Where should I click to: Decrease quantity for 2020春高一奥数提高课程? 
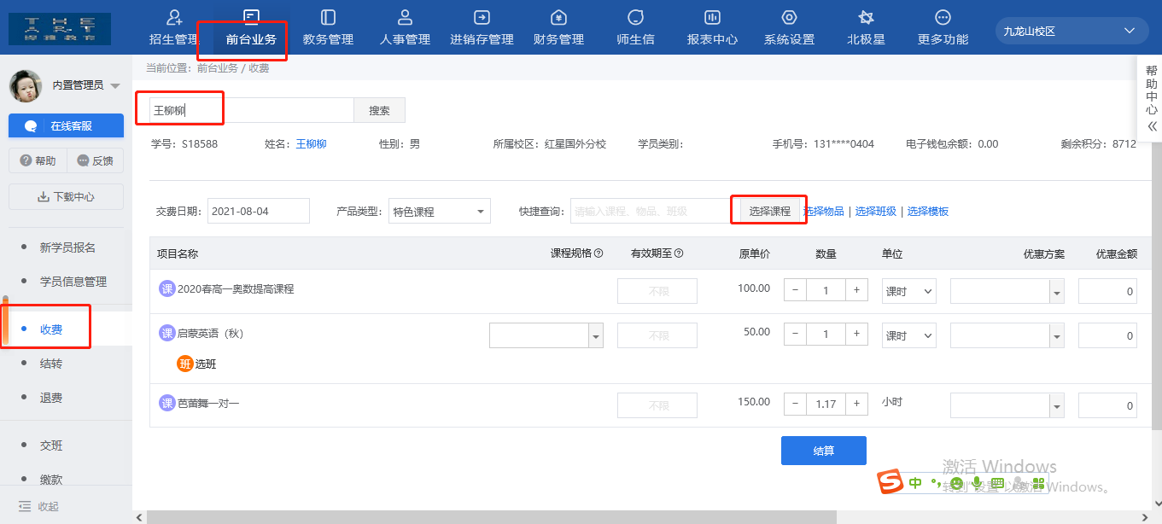tap(795, 290)
